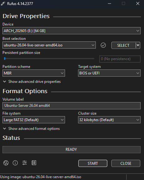Viewport: 144px width, 180px height.
Task: Open the Target system dropdown
Action: (x=109, y=73)
